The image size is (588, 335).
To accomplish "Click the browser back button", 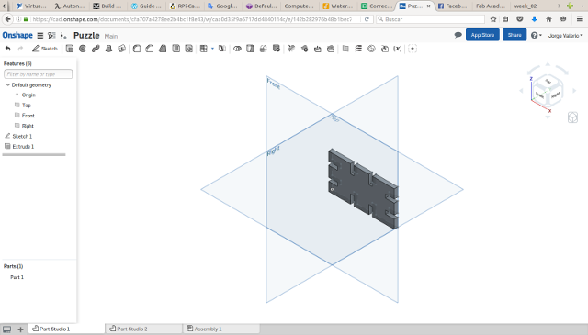I will tap(7, 19).
